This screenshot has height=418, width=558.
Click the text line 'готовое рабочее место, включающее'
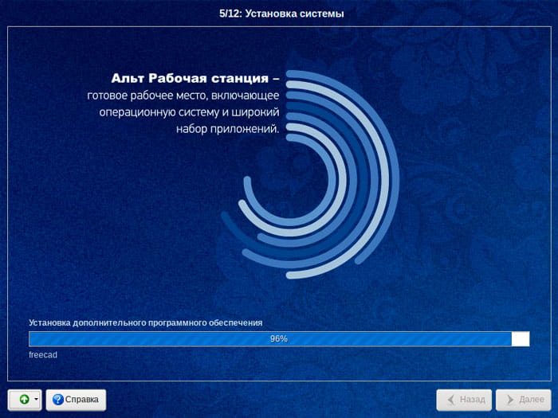183,96
